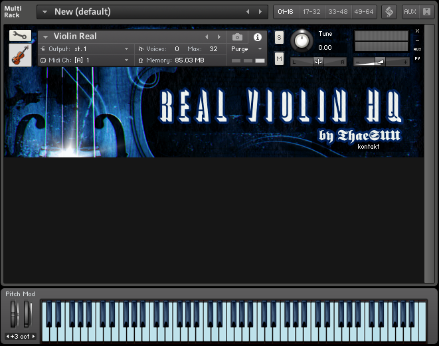Click the violin instrument icon
The width and height of the screenshot is (439, 346).
(20, 55)
